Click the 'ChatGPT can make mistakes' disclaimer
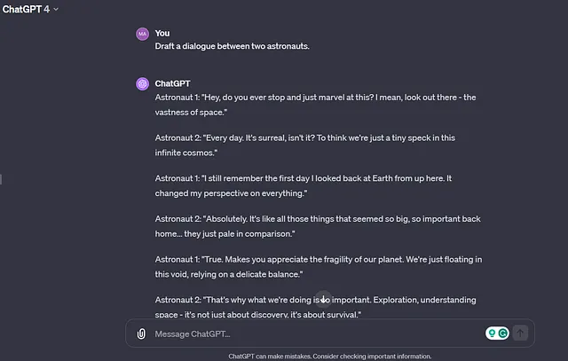 [329, 357]
